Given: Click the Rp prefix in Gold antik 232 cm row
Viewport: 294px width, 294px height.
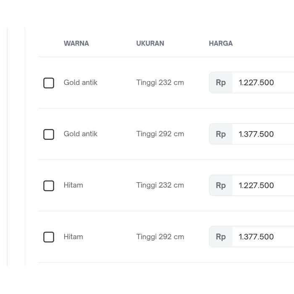Looking at the screenshot, I should pyautogui.click(x=221, y=83).
